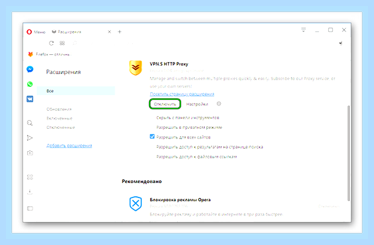Toggle Разрешить доступ к файловым ссылкам option
374x245 pixels.
click(x=197, y=157)
